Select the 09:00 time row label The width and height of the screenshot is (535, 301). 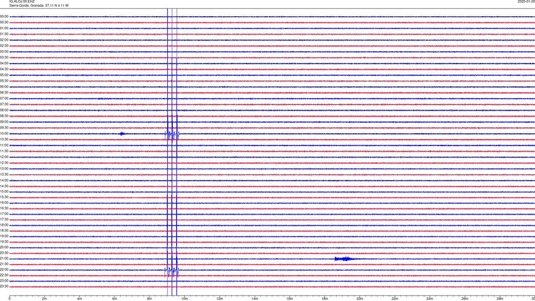click(4, 122)
